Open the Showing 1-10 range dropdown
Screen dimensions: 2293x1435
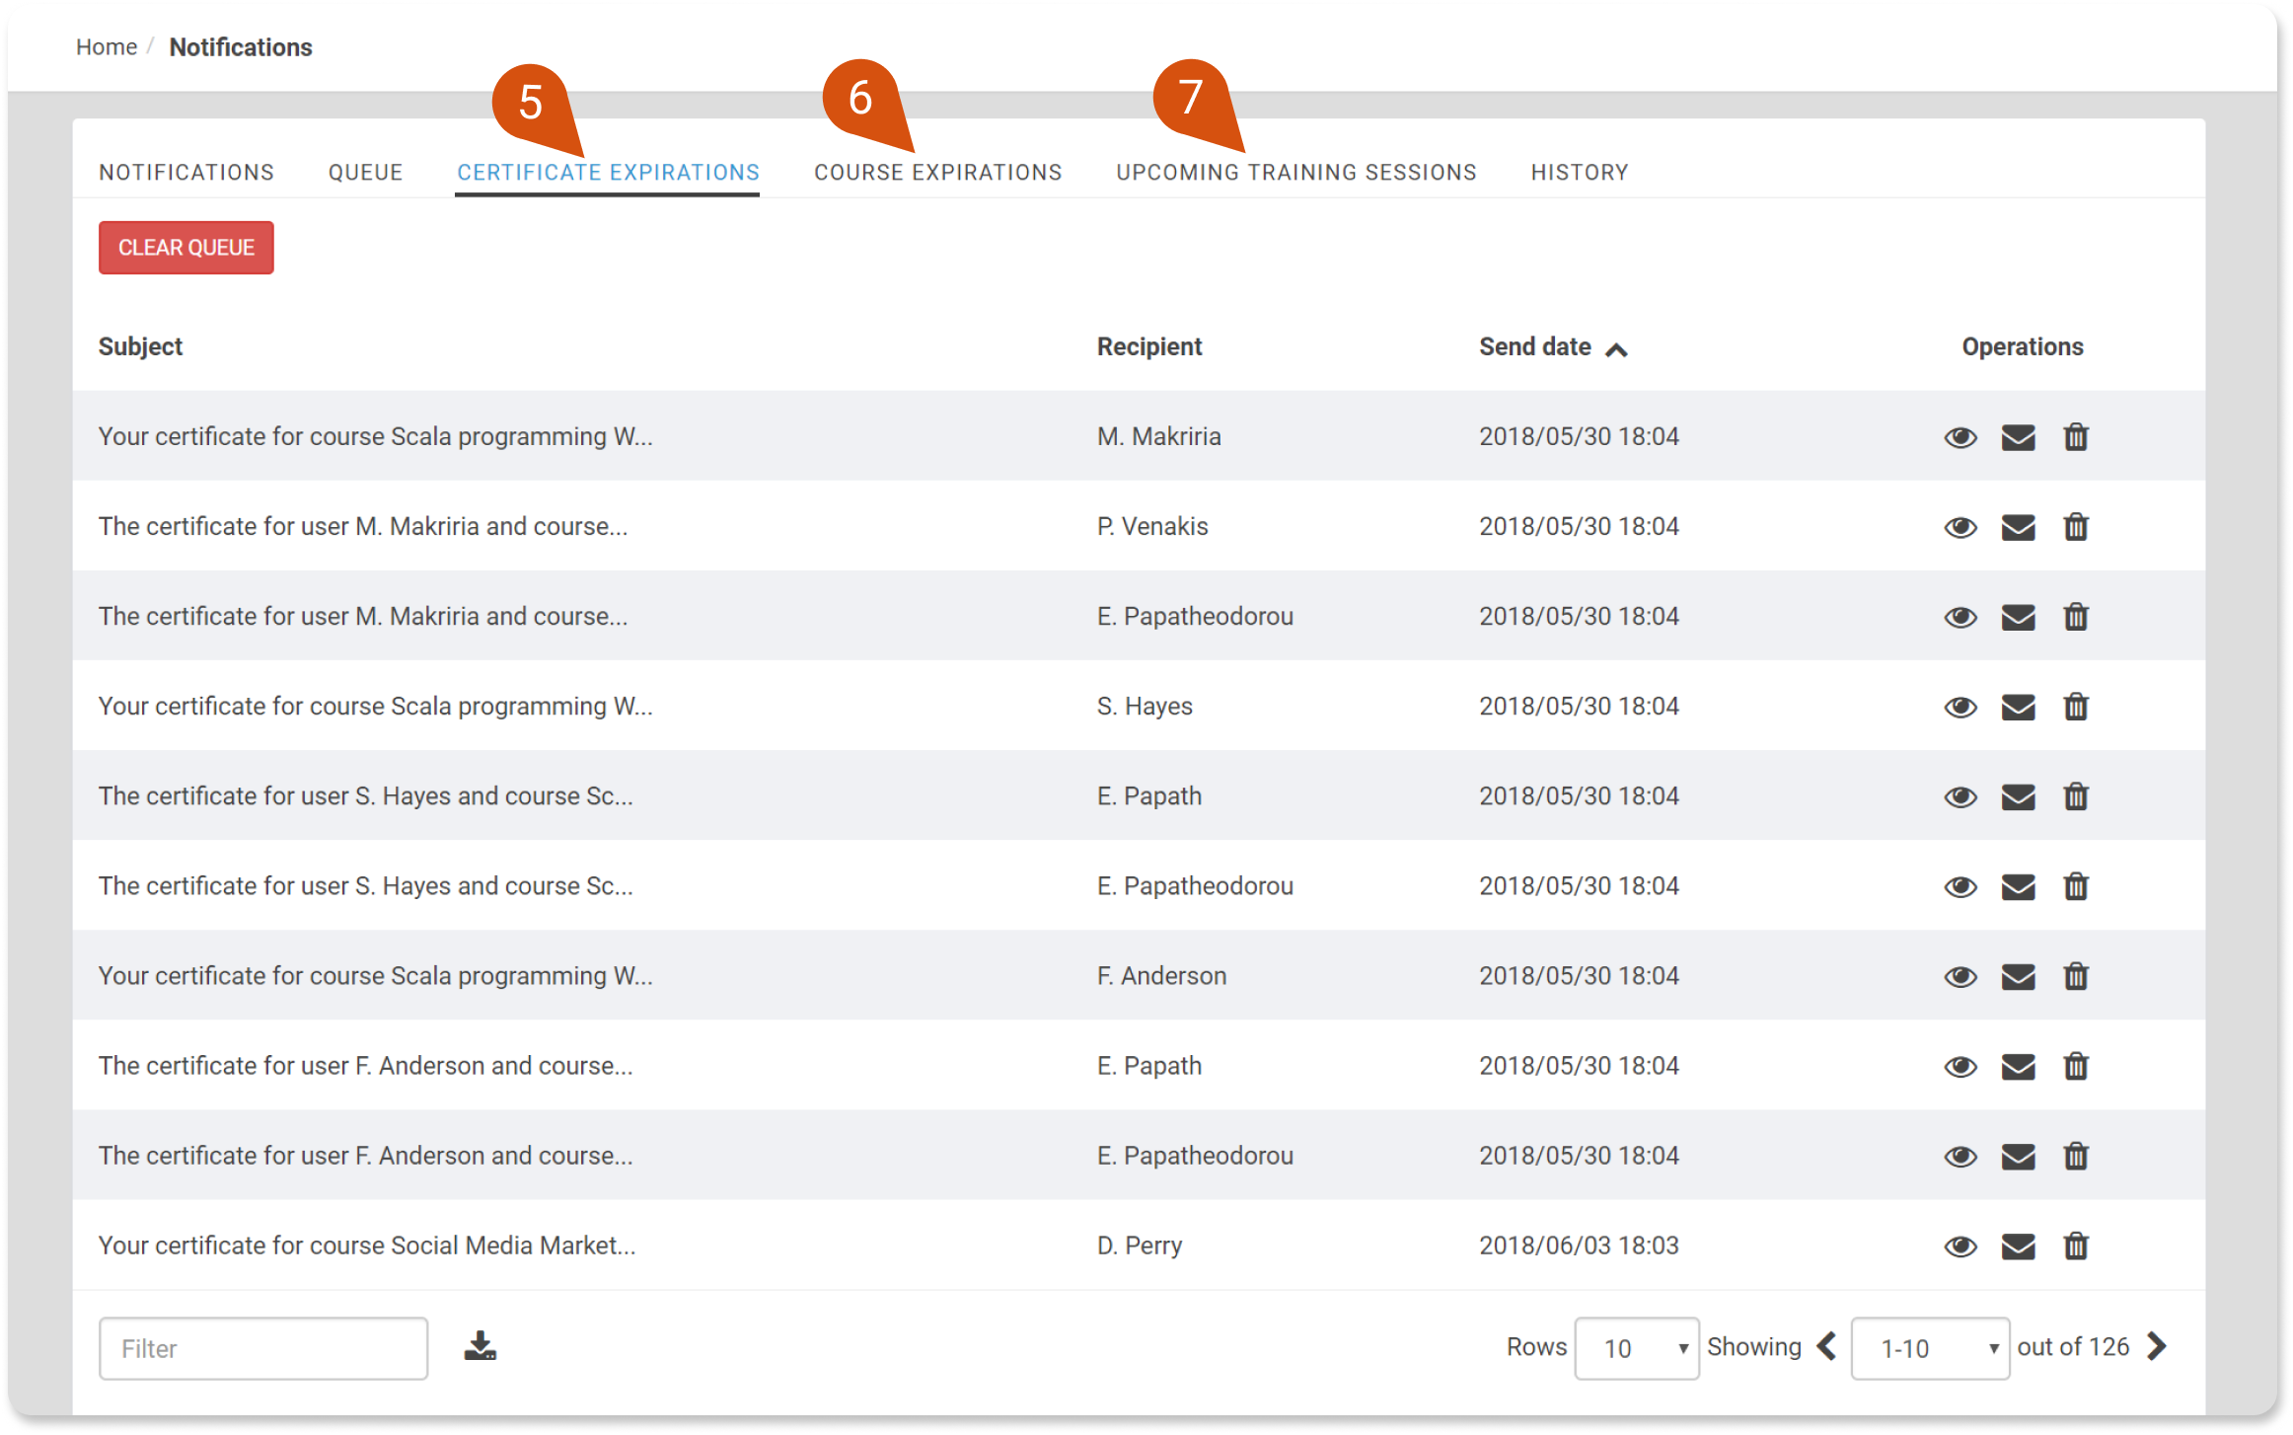[1930, 1348]
